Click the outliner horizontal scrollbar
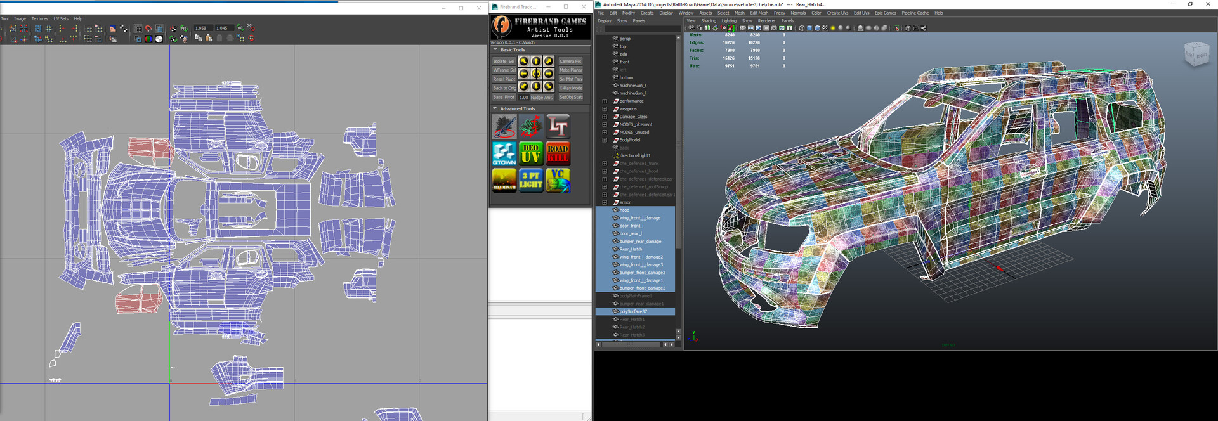The width and height of the screenshot is (1218, 421). (x=631, y=345)
